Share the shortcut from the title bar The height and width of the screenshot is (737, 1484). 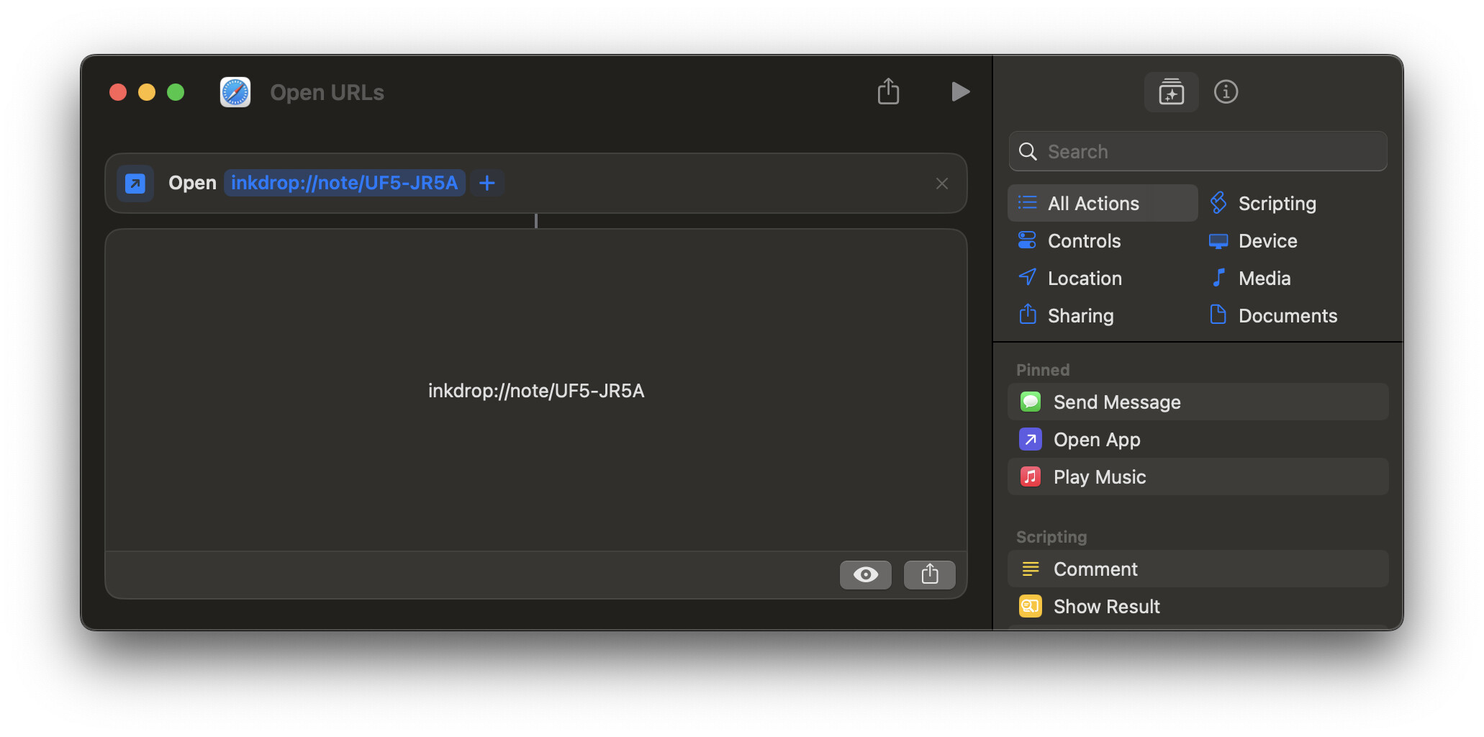point(888,91)
